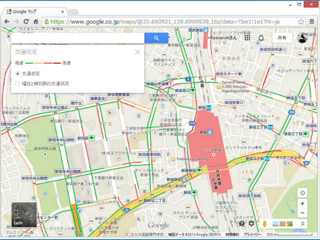This screenshot has width=320, height=240.
Task: Toggle the 200 m map scale units
Action: coord(289,234)
